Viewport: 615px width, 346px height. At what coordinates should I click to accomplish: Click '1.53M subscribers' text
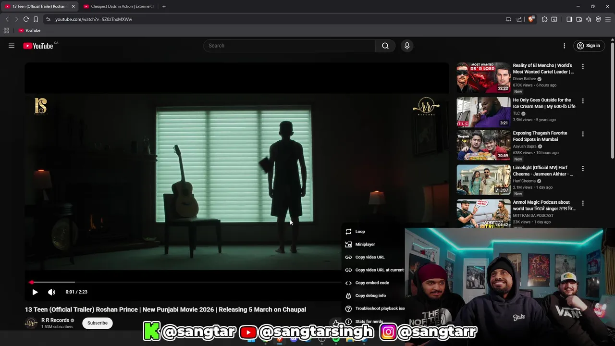point(57,327)
